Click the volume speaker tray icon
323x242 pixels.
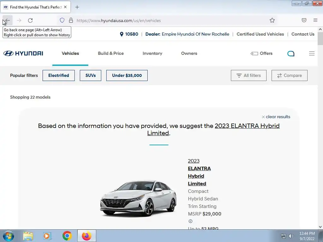(291, 236)
